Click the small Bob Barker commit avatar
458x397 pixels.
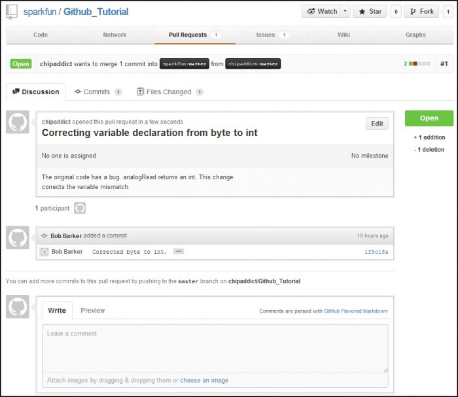click(44, 252)
